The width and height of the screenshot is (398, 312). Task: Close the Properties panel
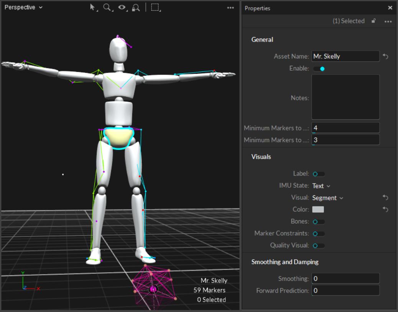[x=390, y=8]
